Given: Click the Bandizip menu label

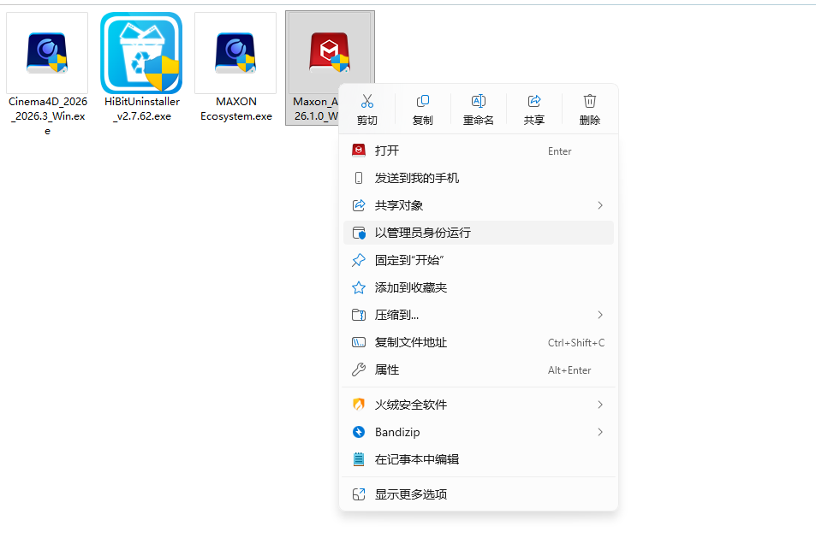Looking at the screenshot, I should pyautogui.click(x=397, y=432).
